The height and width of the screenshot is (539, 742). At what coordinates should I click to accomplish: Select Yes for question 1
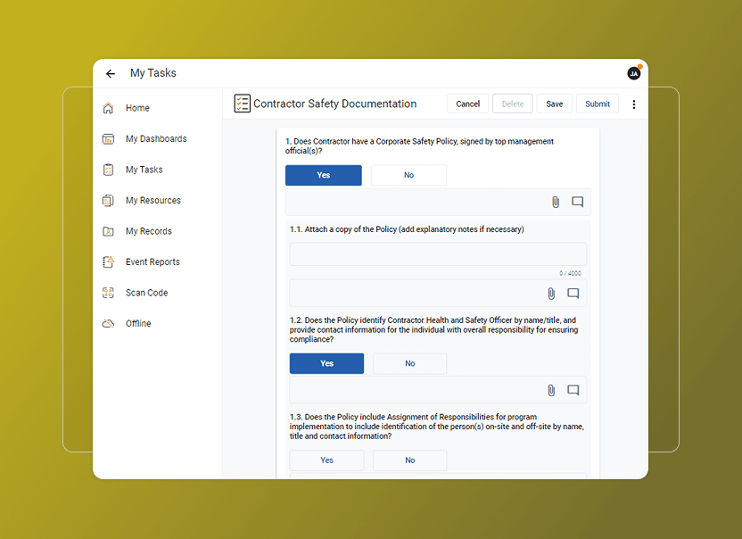point(324,175)
